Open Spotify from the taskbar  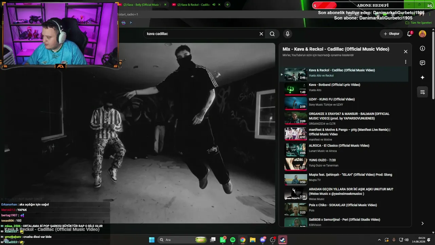pos(233,240)
